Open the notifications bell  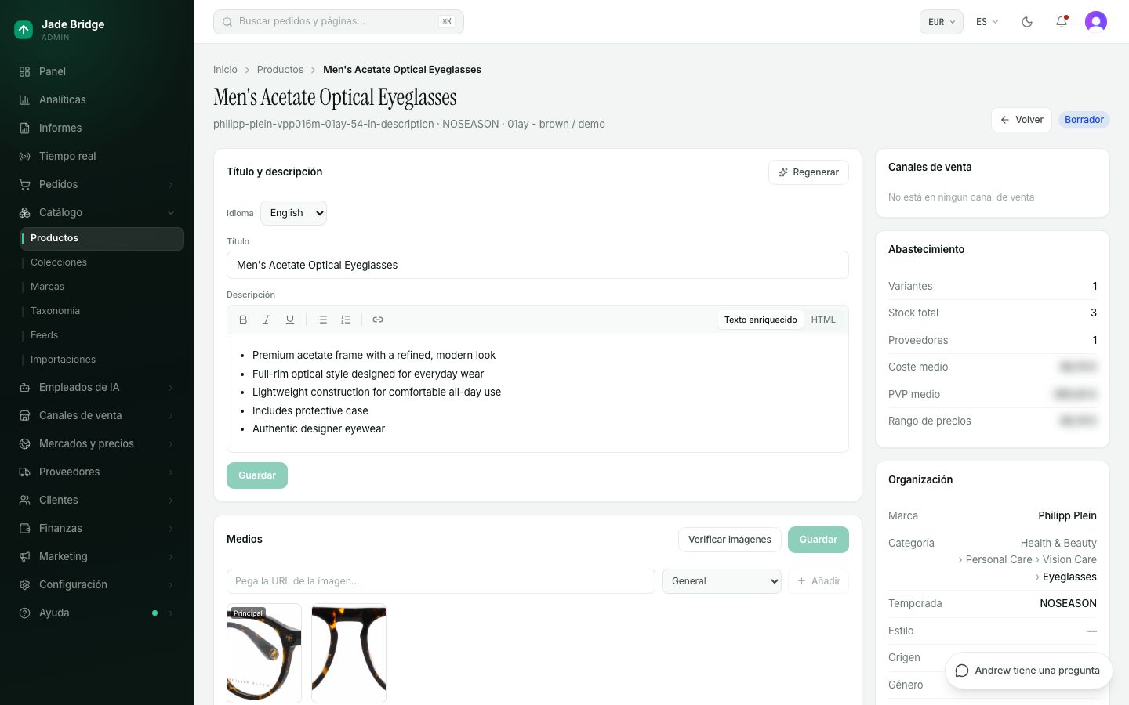1062,22
